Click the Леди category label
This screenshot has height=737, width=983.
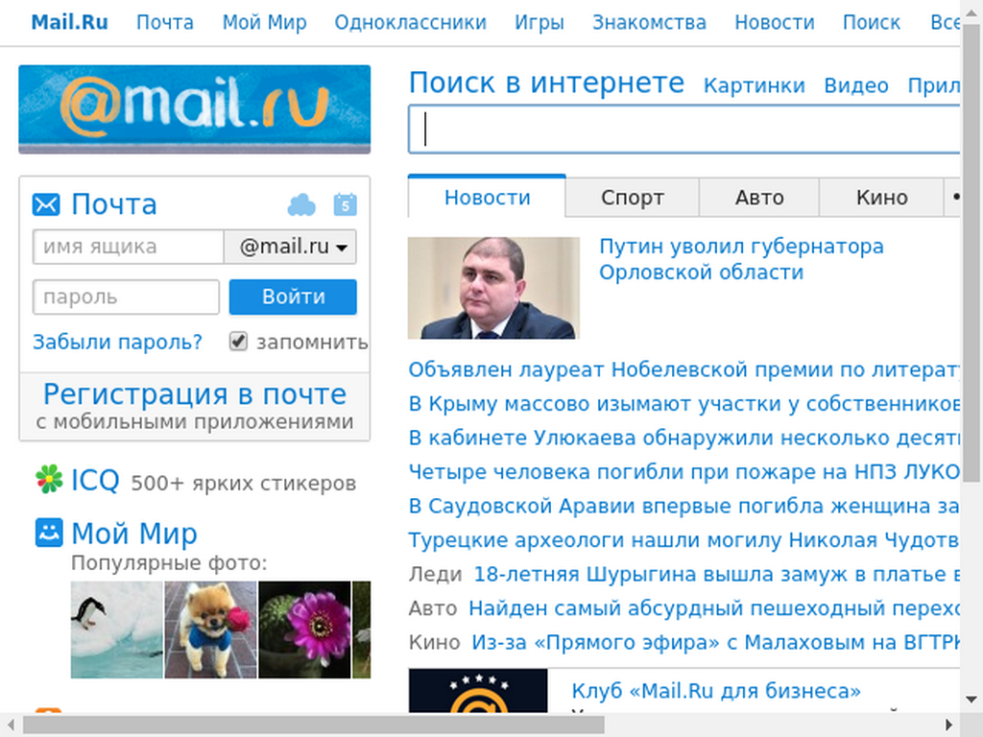435,574
